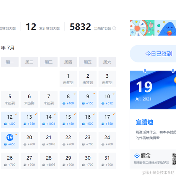Select the 周三 weekday header
Image resolution: width=176 pixels, height=176 pixels.
(49, 62)
